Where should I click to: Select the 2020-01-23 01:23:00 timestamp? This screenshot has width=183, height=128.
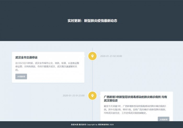73,95
